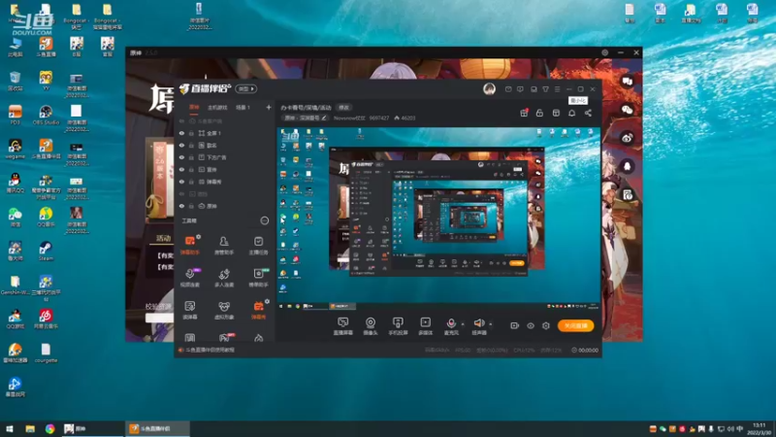Open the 房管助手 tool
Viewport: 776px width, 437px height.
224,245
